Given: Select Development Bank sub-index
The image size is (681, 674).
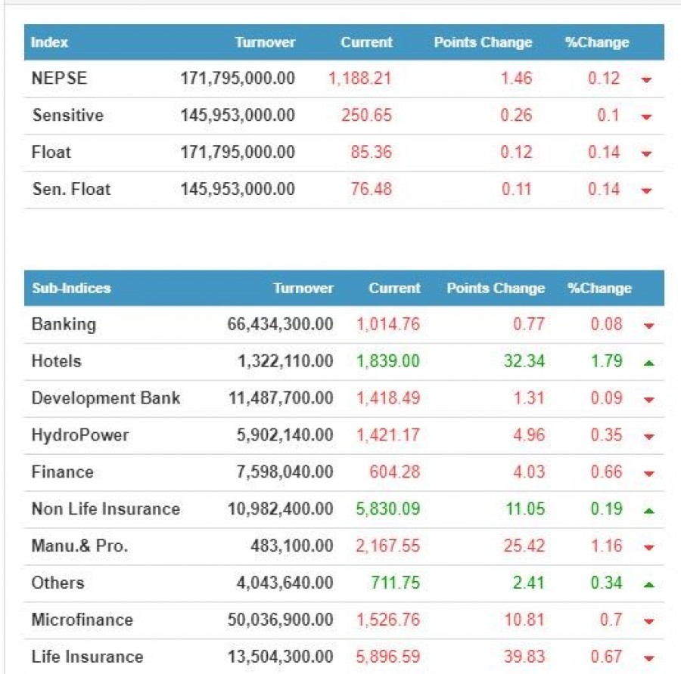Looking at the screenshot, I should click(x=106, y=398).
